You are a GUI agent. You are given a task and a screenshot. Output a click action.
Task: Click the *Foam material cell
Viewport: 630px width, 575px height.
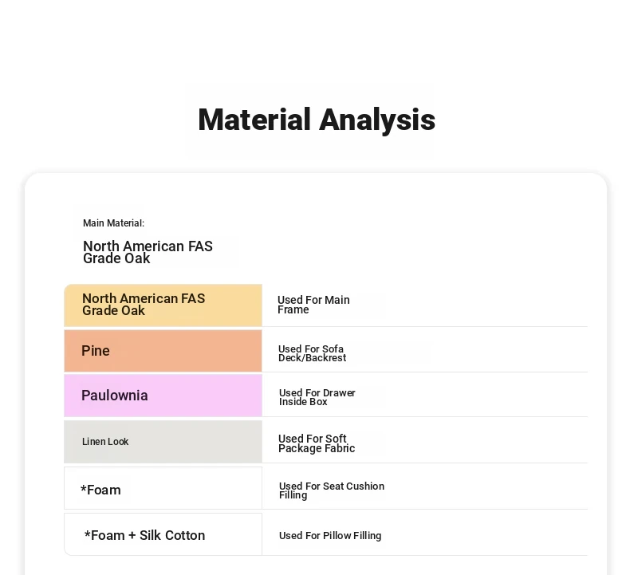[163, 488]
